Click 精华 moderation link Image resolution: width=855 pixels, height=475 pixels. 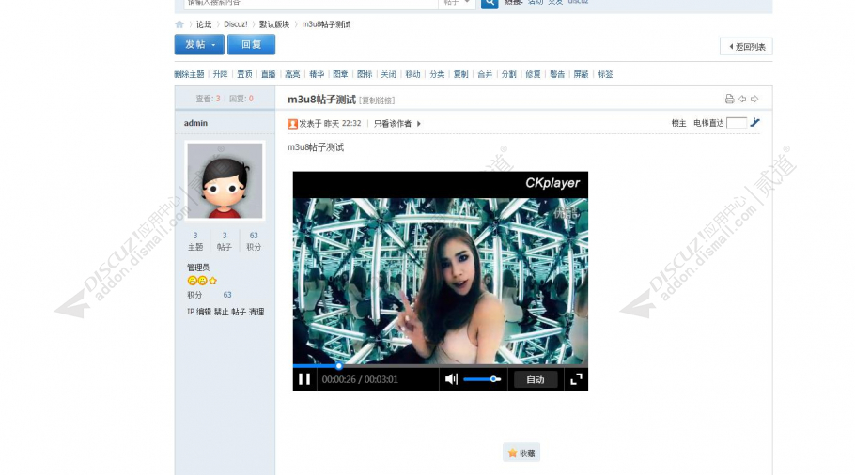point(317,74)
